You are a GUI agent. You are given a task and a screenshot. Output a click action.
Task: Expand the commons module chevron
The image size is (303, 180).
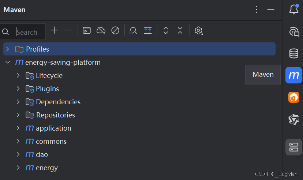(x=18, y=141)
